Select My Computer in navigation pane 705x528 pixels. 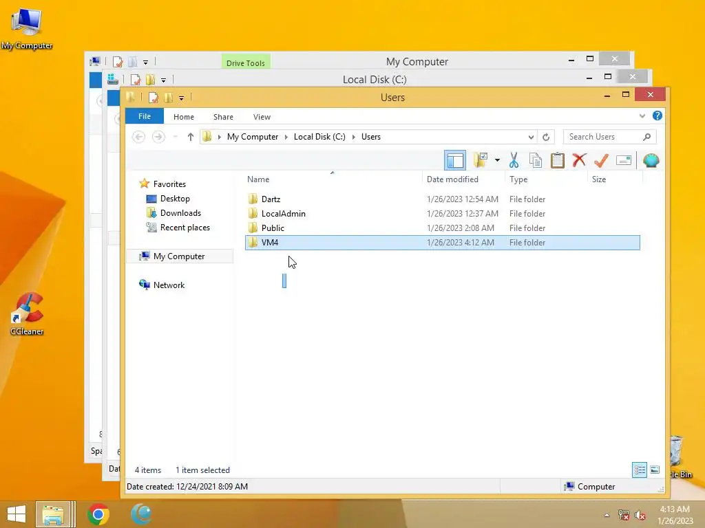point(179,256)
